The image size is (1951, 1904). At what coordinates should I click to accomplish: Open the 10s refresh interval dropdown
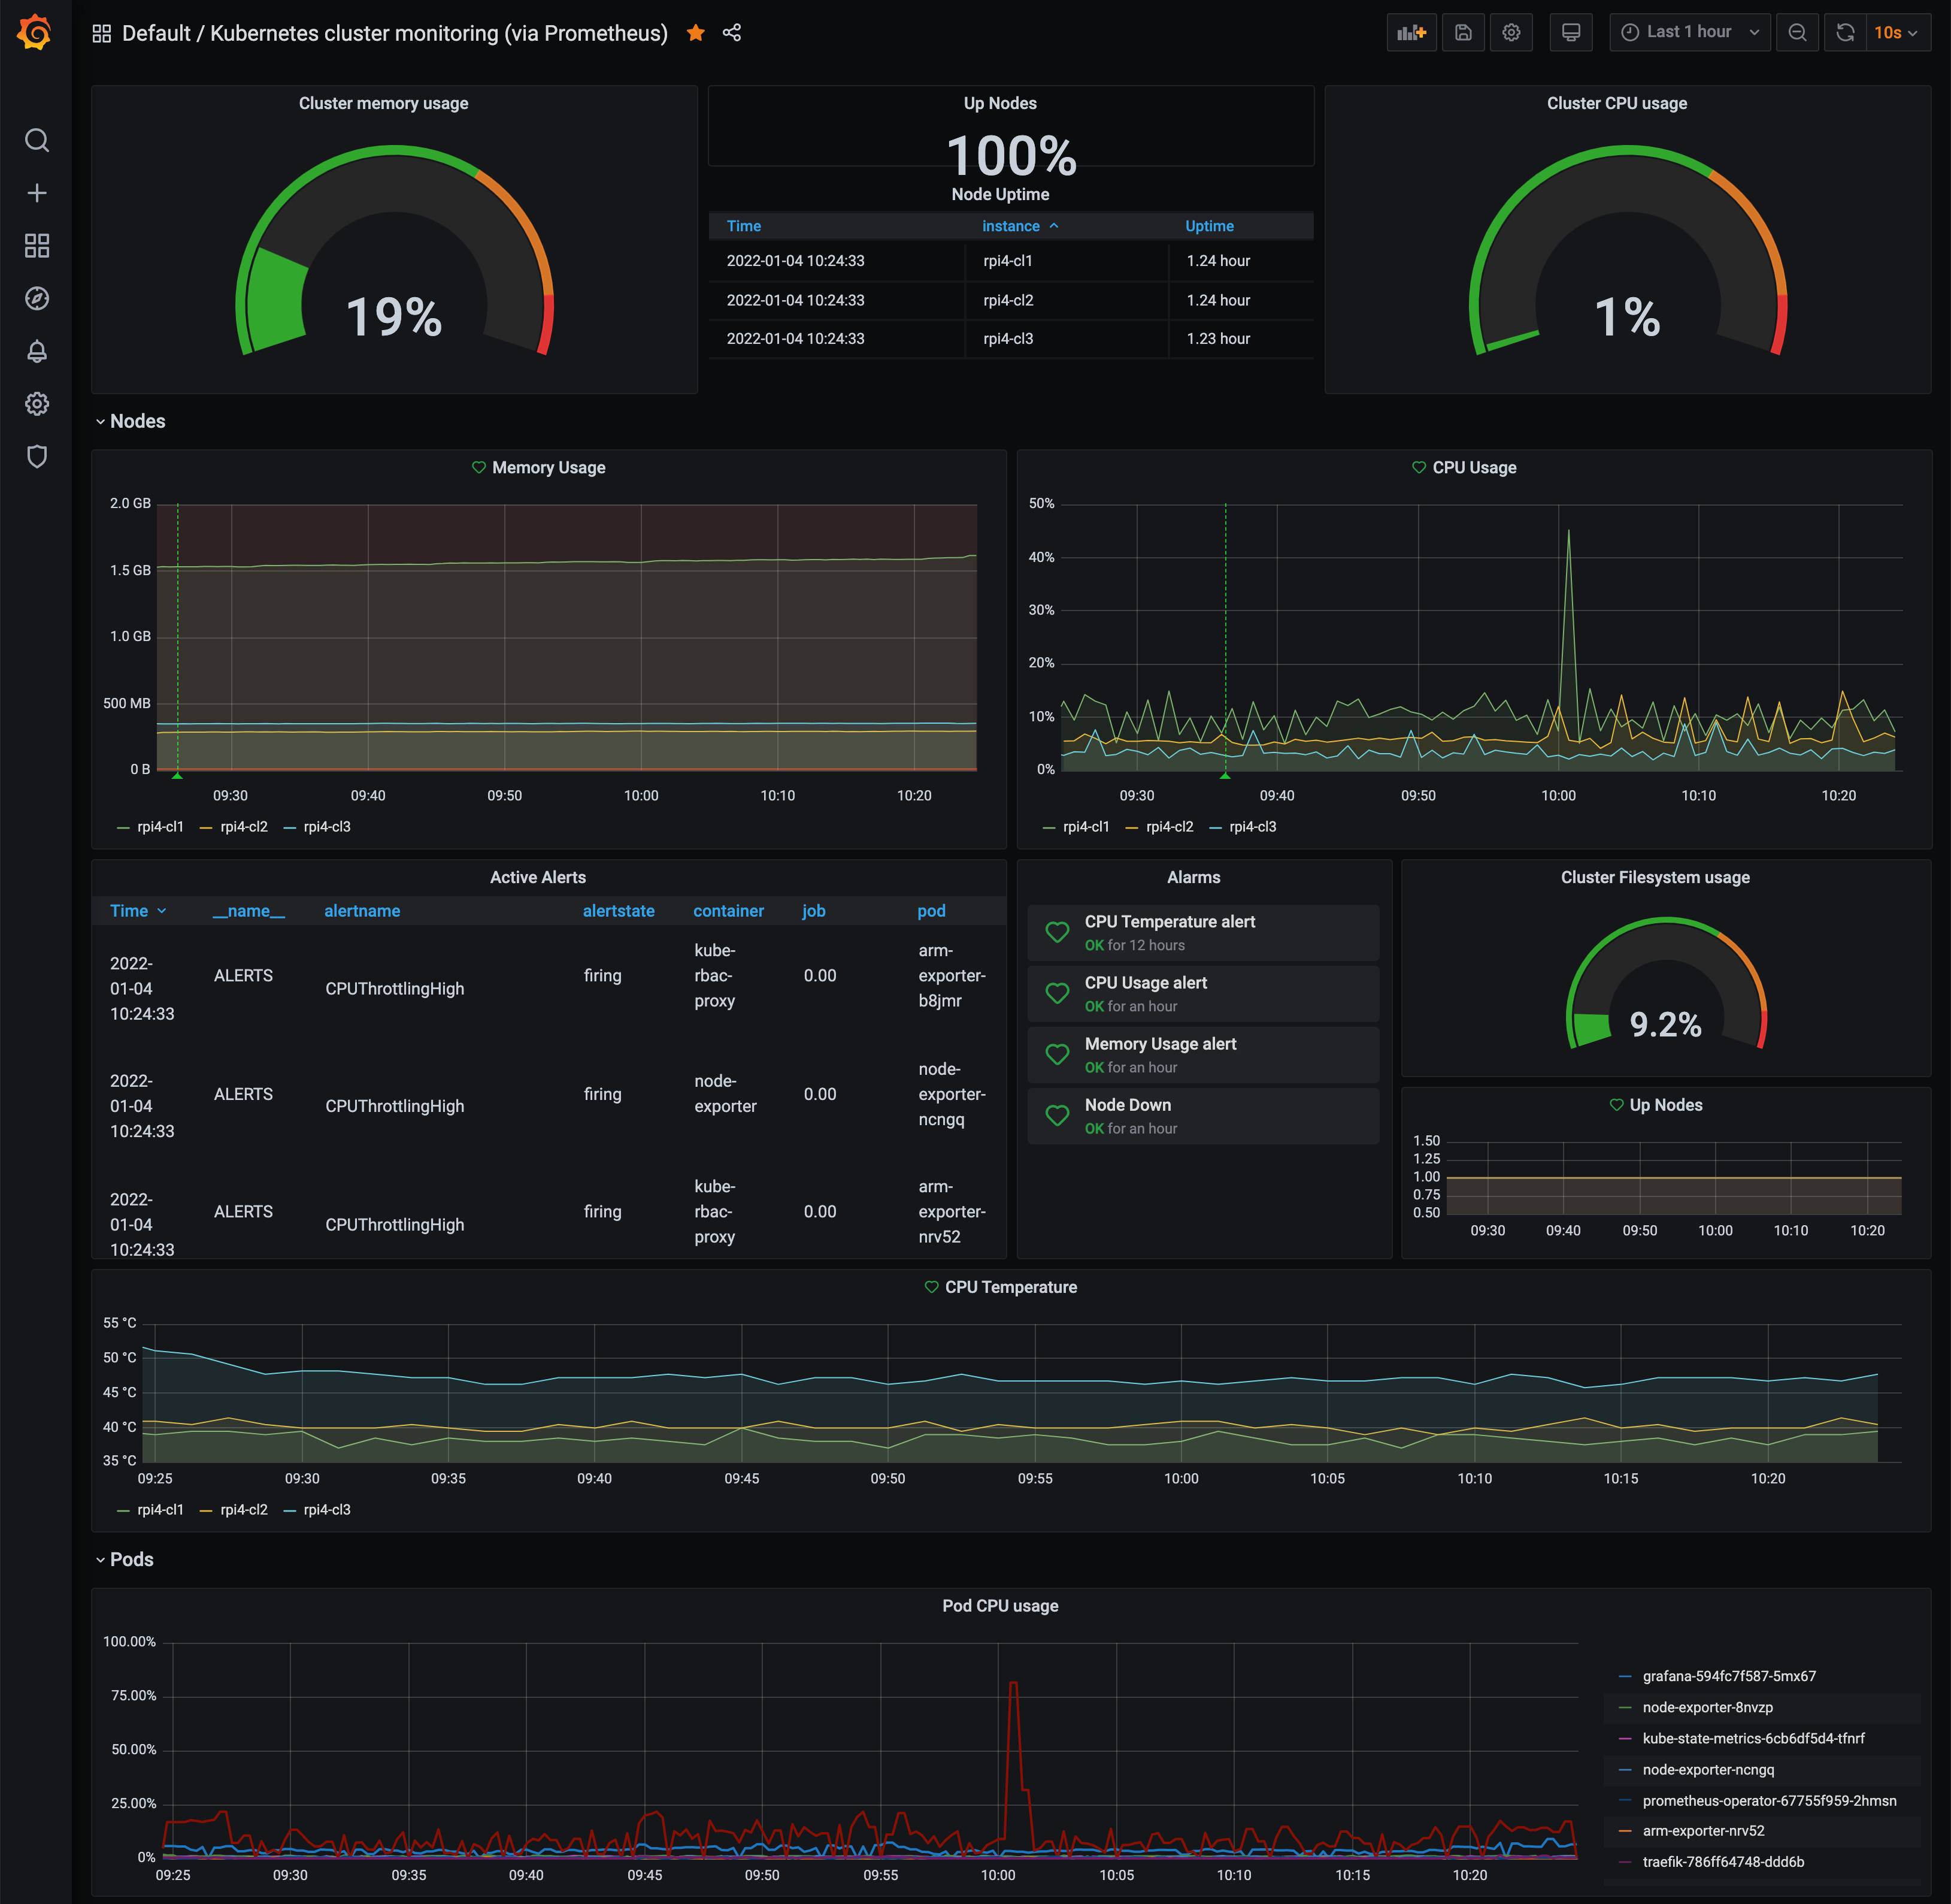point(1897,33)
